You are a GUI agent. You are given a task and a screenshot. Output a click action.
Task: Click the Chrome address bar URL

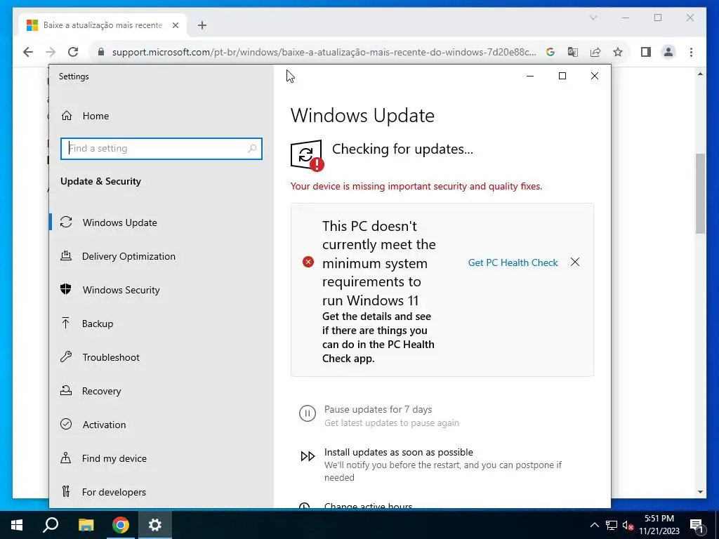pos(324,52)
